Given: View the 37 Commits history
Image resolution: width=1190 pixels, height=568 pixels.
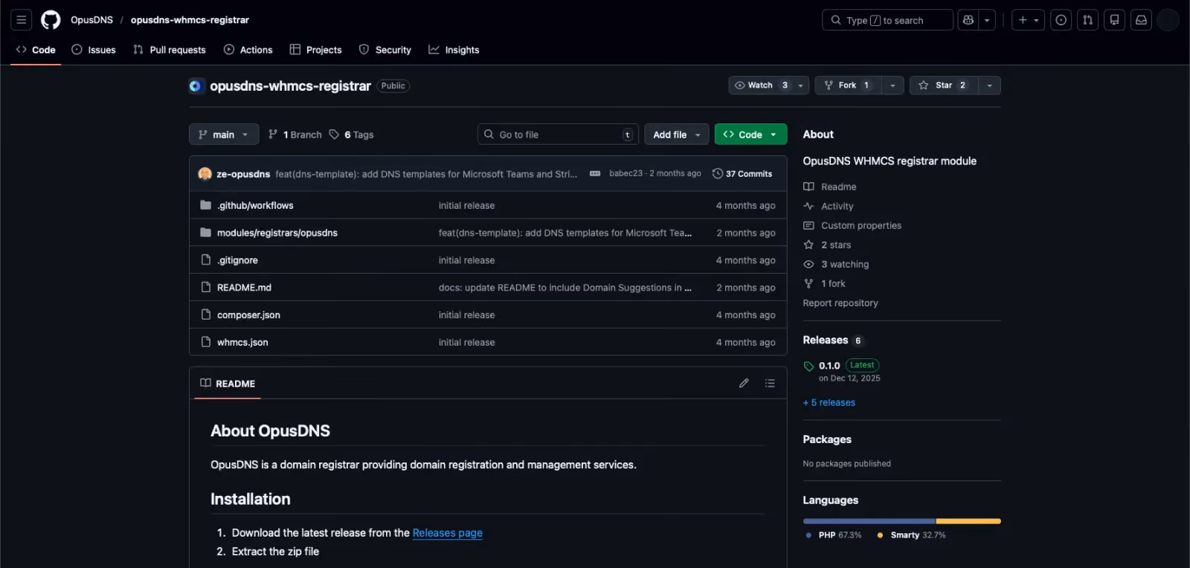Looking at the screenshot, I should click(742, 174).
